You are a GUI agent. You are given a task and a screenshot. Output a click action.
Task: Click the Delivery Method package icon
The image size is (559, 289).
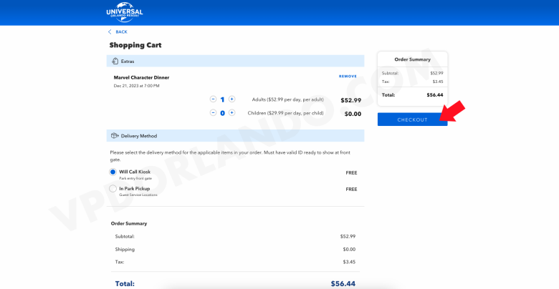pyautogui.click(x=115, y=136)
